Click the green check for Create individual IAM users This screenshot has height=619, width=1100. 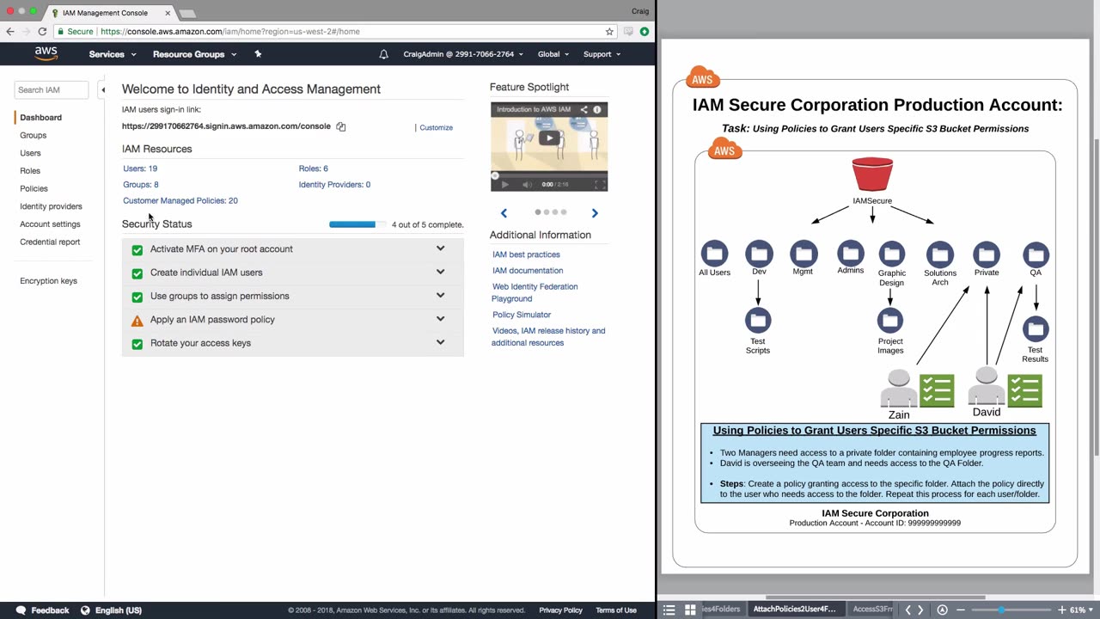click(x=137, y=273)
